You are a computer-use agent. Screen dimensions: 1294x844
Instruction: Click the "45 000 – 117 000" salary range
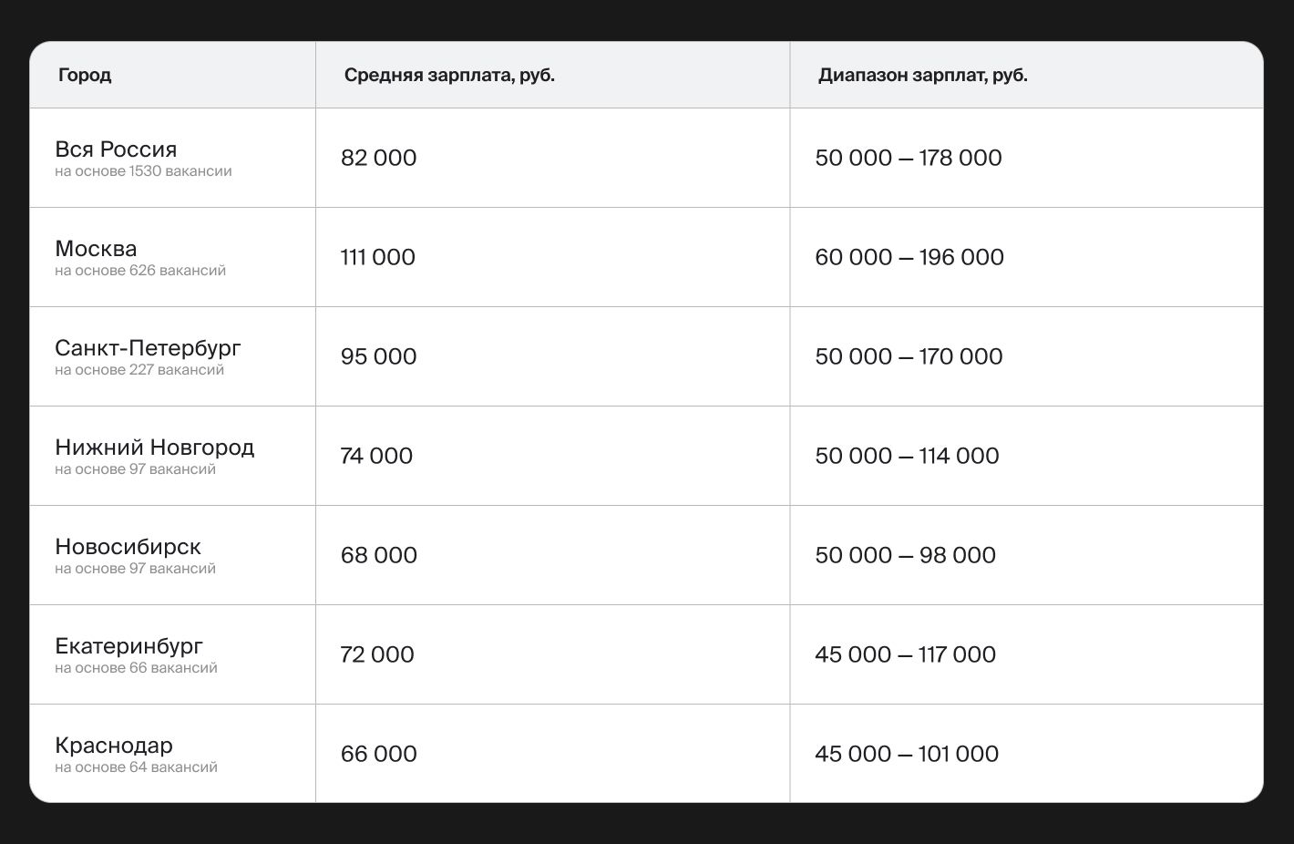(905, 654)
